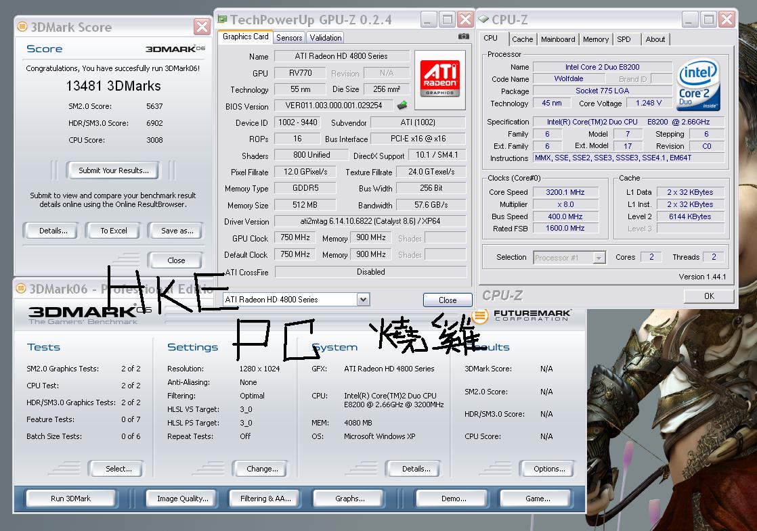Viewport: 757px width, 531px height.
Task: Click the Intel Core 2 Duo E8200 name field
Action: coord(603,67)
